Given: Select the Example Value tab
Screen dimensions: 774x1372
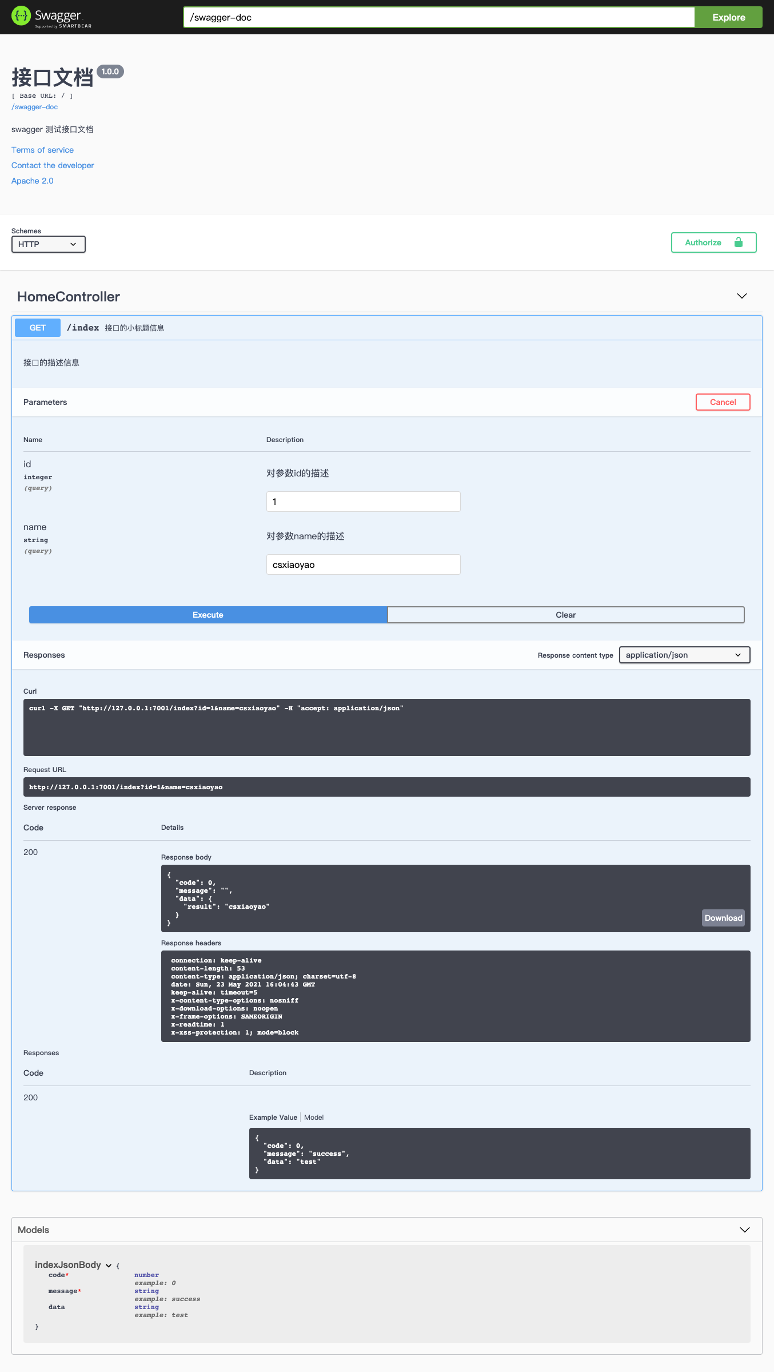Looking at the screenshot, I should 273,1118.
